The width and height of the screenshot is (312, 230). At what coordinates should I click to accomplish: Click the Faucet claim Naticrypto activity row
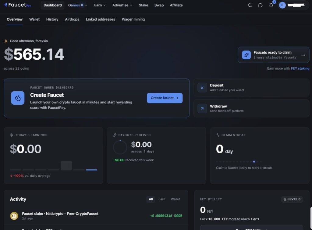[x=96, y=216]
